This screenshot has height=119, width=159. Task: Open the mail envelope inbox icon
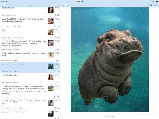(150, 5)
